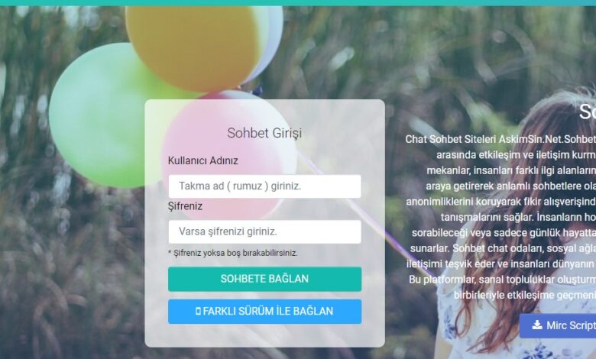
Task: Click the green SOHBETE BAĞLAN button
Action: point(264,279)
